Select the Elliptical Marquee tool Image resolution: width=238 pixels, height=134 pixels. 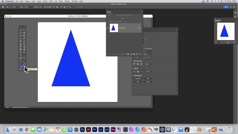(x=24, y=30)
